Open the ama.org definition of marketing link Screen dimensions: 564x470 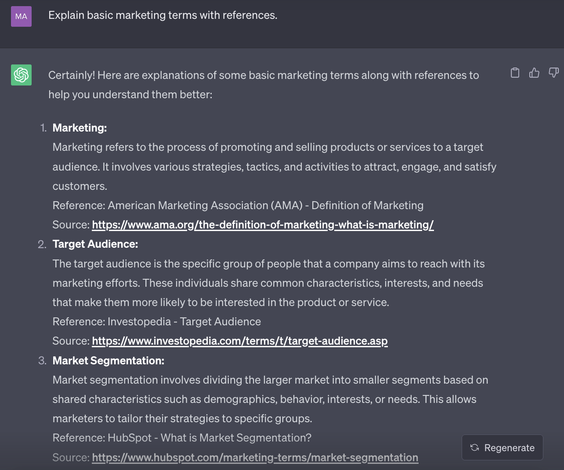coord(263,225)
